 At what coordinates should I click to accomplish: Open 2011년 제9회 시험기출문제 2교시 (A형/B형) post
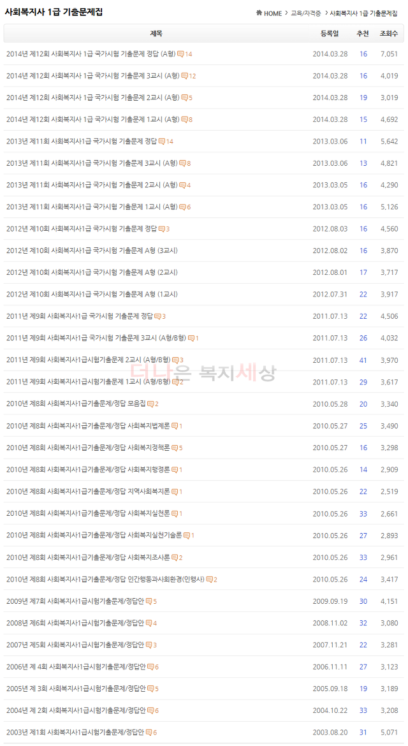(88, 360)
